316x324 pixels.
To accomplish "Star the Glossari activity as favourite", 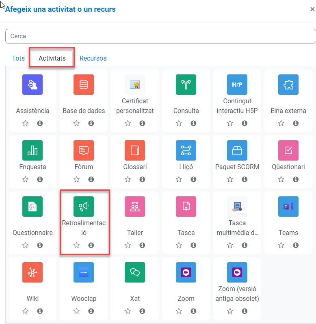I will pos(128,179).
